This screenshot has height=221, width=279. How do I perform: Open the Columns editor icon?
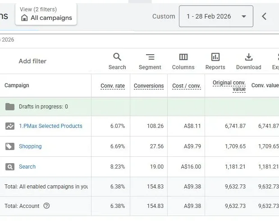(x=183, y=57)
